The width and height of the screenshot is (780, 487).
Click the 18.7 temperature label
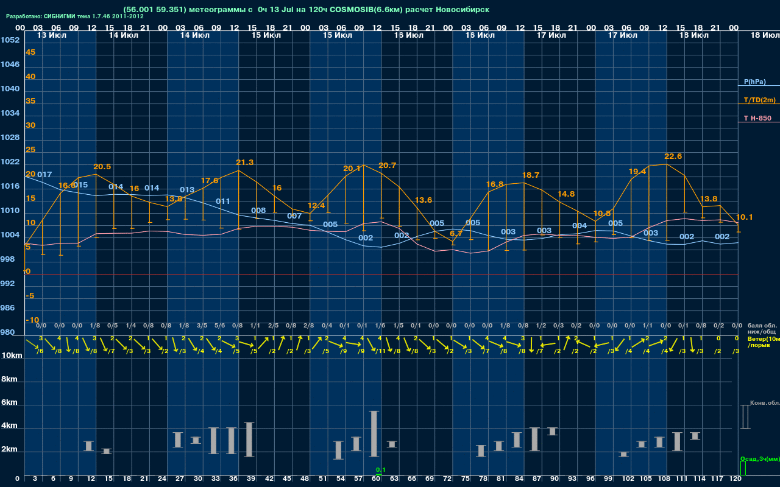point(531,175)
